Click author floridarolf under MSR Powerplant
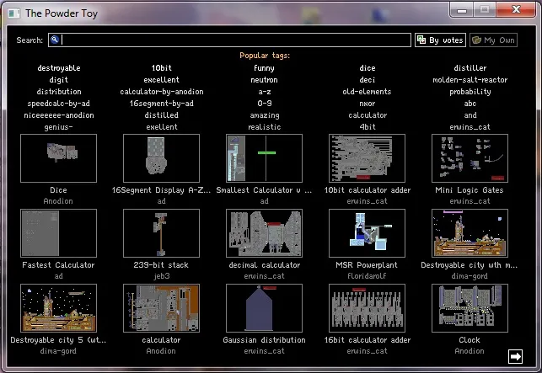Screen dimensions: 542x373 (367, 275)
